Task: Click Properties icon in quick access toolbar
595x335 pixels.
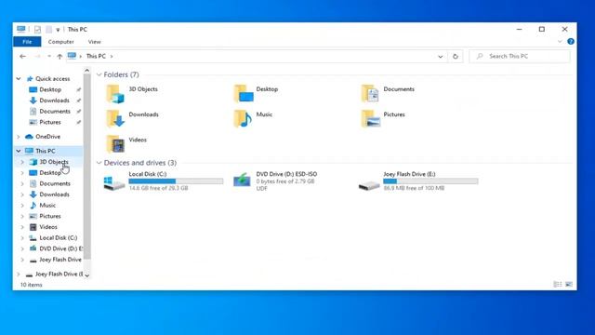Action: coord(37,29)
